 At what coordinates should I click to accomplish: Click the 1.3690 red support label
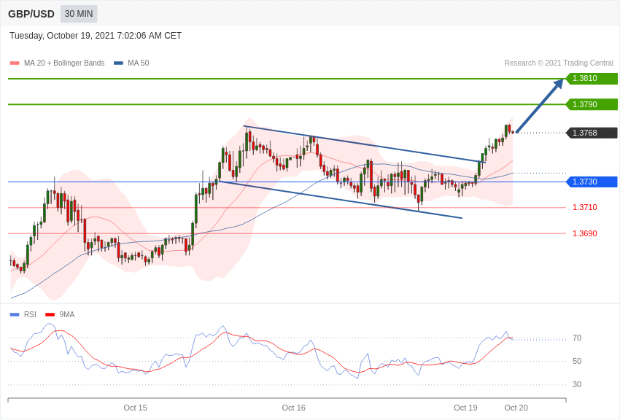click(x=585, y=233)
